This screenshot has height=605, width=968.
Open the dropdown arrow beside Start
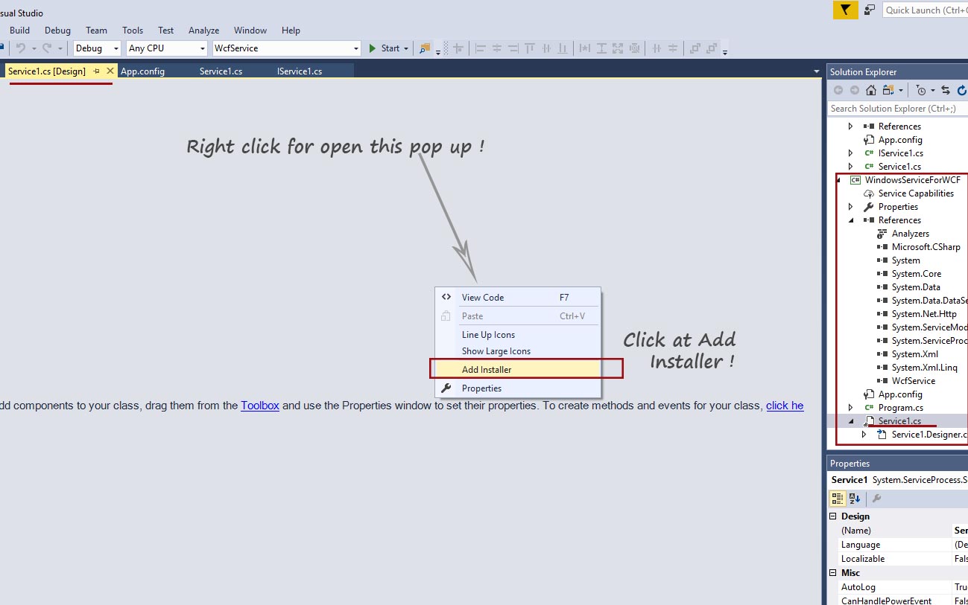406,48
